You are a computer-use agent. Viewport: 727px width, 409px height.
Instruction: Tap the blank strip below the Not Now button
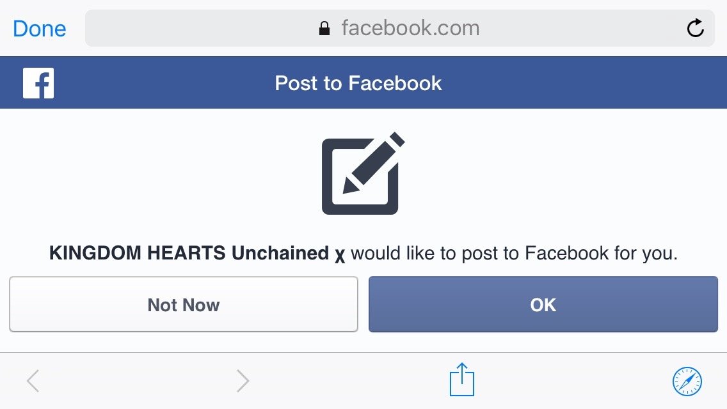click(184, 342)
